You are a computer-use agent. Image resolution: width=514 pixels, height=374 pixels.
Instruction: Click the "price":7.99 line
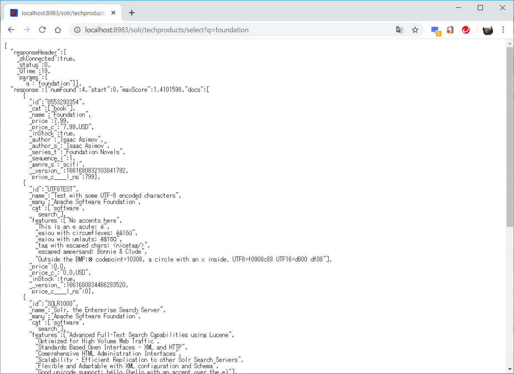49,121
